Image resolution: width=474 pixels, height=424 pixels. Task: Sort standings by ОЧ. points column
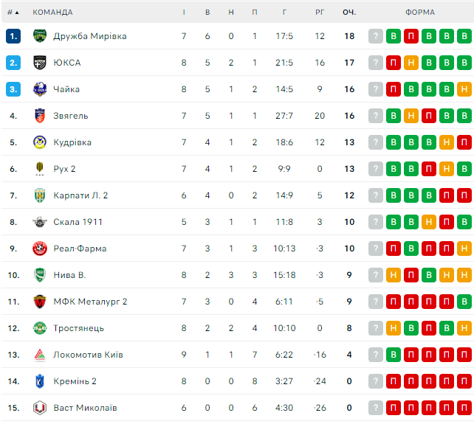point(349,12)
